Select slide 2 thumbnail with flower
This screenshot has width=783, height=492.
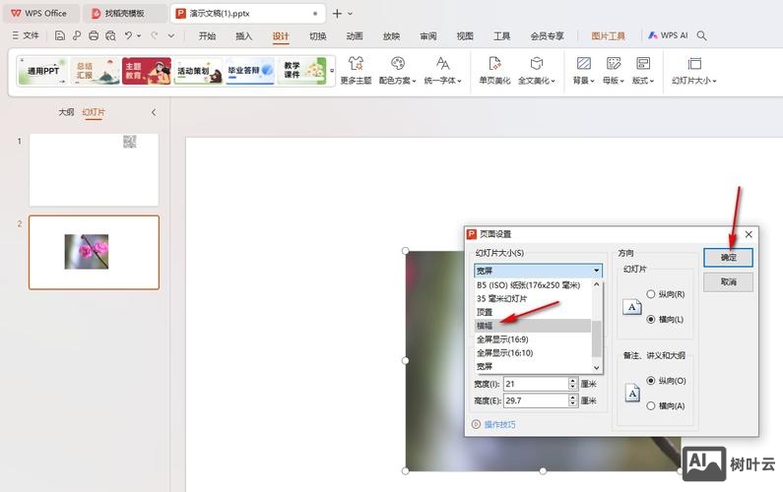(94, 253)
